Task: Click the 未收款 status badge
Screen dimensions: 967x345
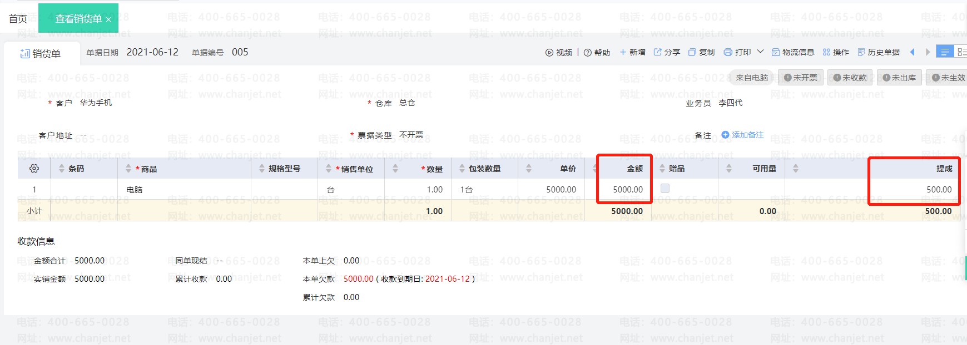Action: tap(850, 78)
